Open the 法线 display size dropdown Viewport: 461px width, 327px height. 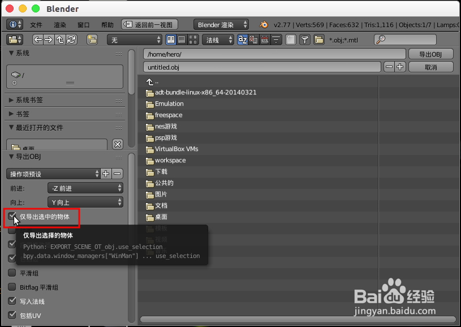(x=218, y=40)
